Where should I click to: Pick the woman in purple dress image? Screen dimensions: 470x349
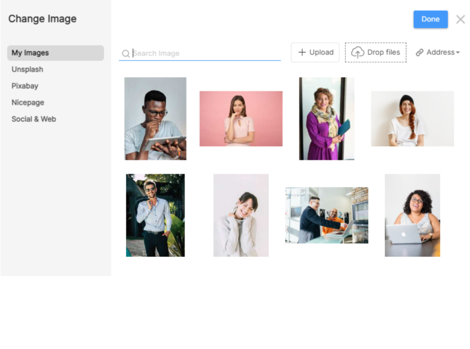tap(326, 118)
